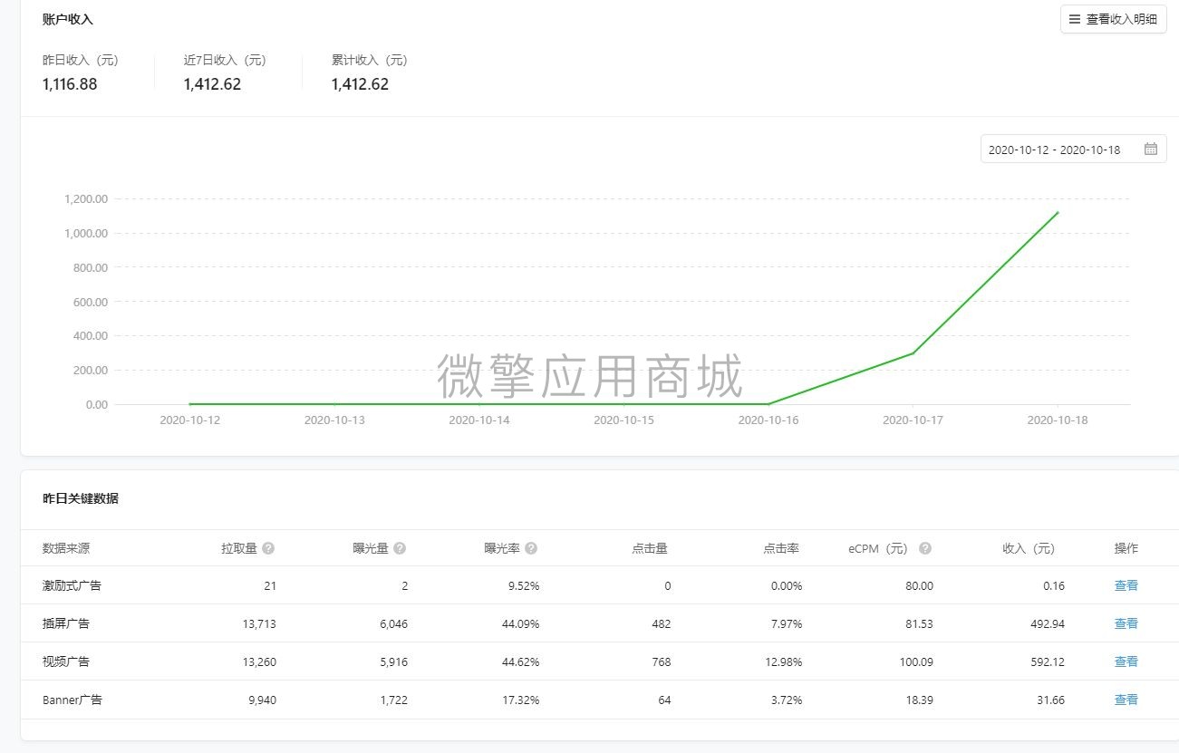Click the 操作 column header
Viewport: 1179px width, 753px height.
[1126, 548]
